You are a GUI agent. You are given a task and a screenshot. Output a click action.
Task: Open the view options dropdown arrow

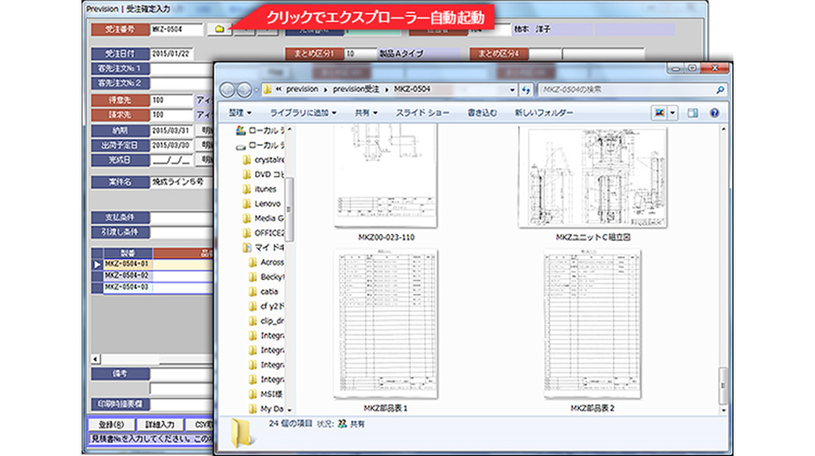tap(672, 112)
